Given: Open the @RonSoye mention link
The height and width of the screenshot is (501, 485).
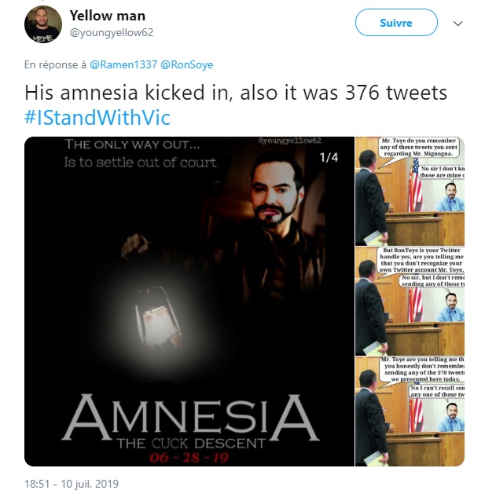Looking at the screenshot, I should pyautogui.click(x=187, y=64).
